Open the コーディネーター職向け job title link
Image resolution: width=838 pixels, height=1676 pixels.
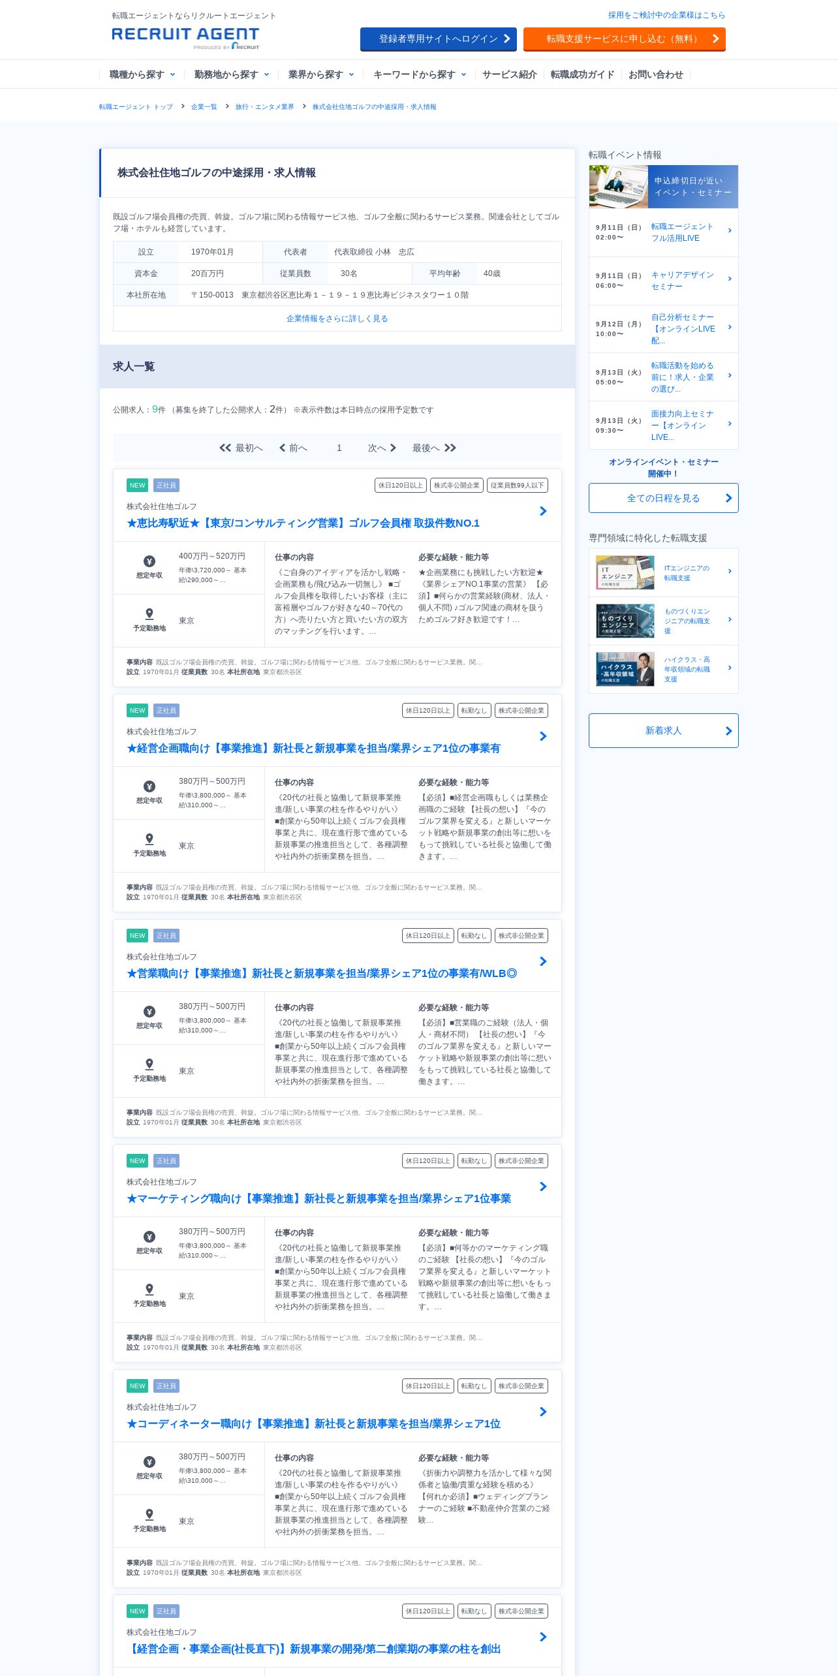(x=313, y=1424)
